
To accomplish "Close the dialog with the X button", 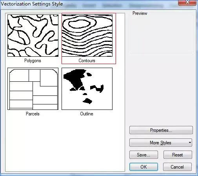I will point(187,3).
